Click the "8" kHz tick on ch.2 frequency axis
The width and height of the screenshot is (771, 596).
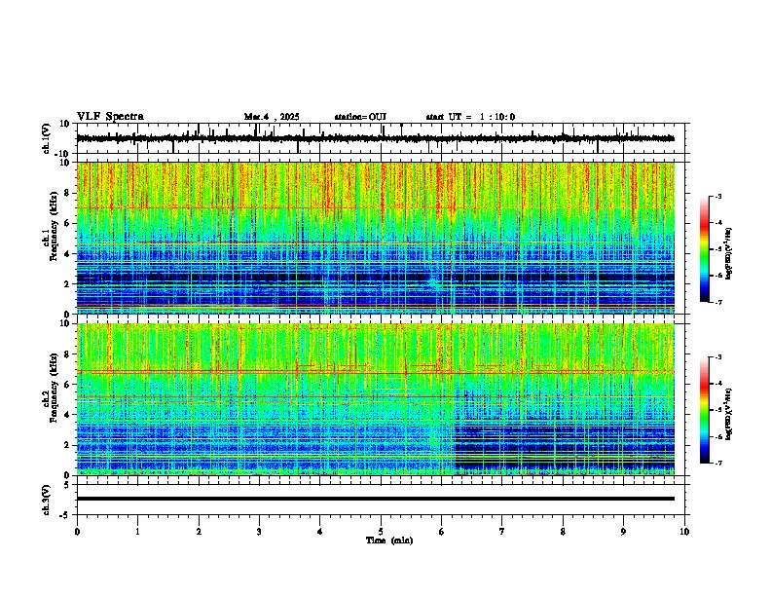[68, 354]
